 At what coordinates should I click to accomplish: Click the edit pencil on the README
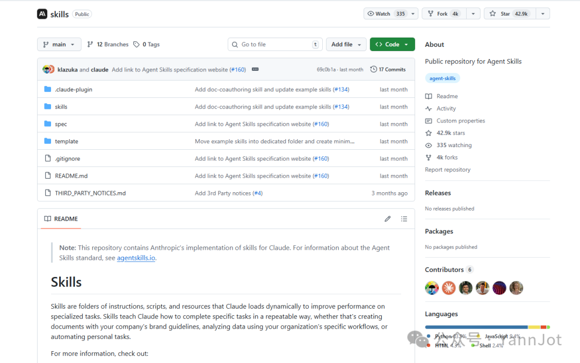point(387,219)
